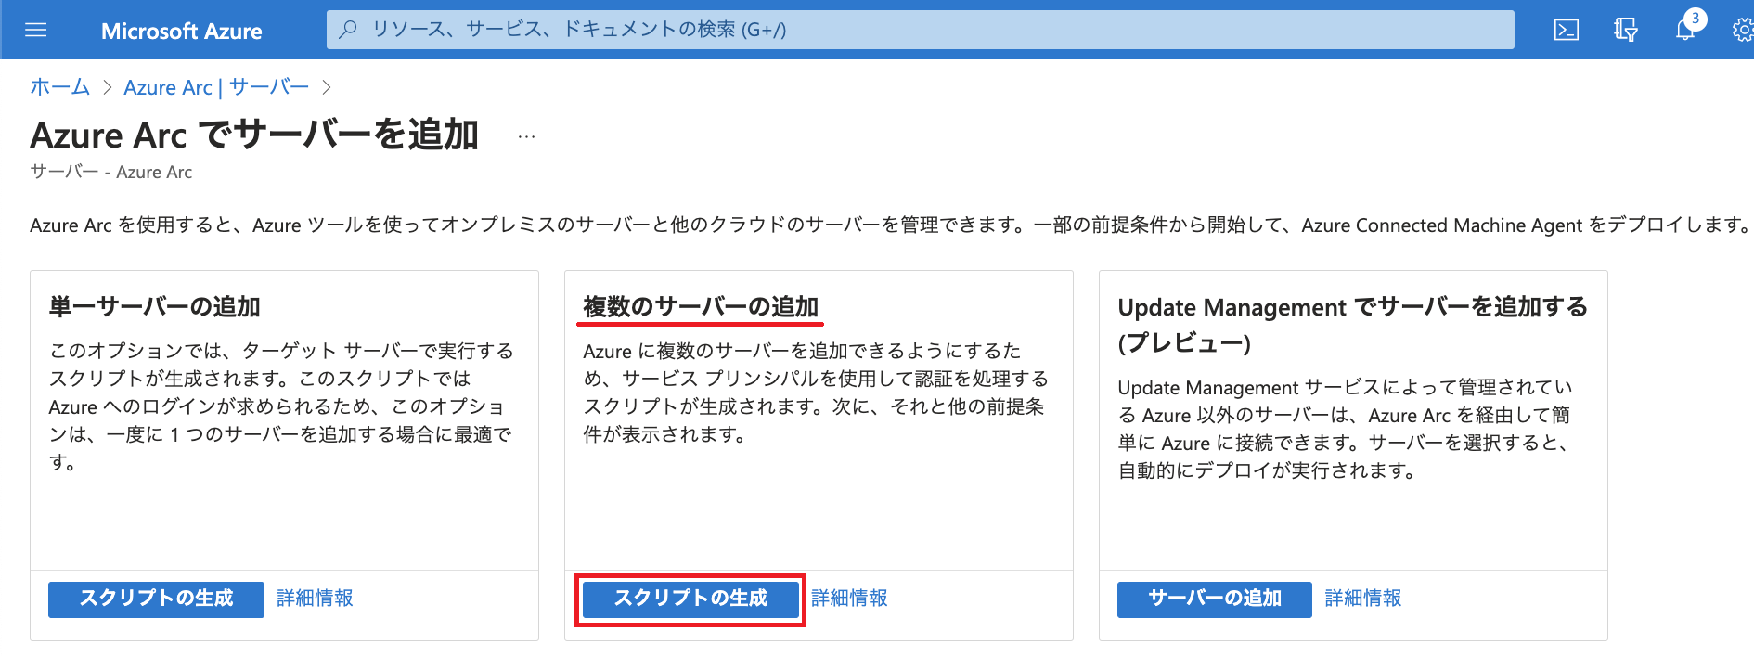
Task: Launch Cloud Shell from the top bar
Action: point(1567,30)
